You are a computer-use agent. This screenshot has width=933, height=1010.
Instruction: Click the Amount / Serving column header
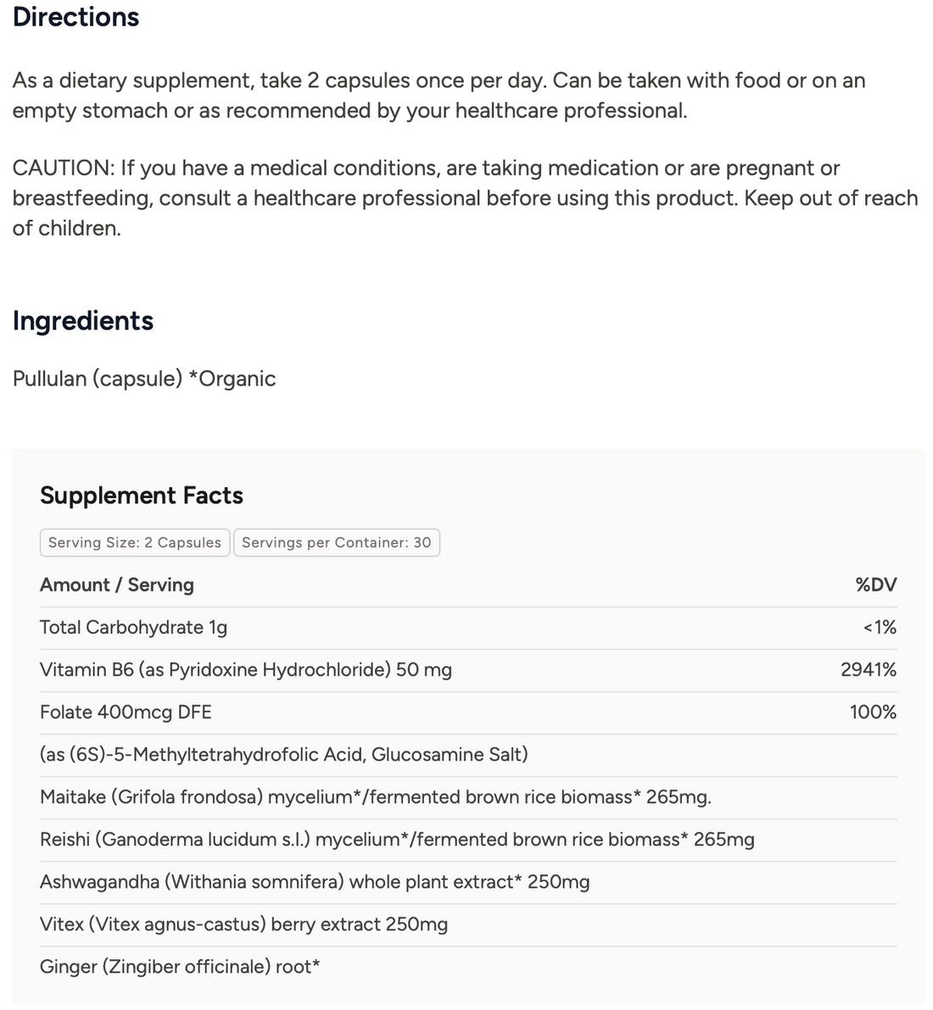[x=117, y=585]
